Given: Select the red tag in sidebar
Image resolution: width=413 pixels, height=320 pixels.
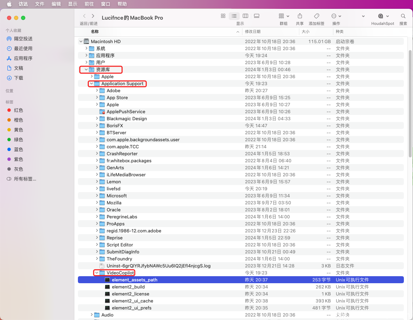Looking at the screenshot, I should [18, 110].
